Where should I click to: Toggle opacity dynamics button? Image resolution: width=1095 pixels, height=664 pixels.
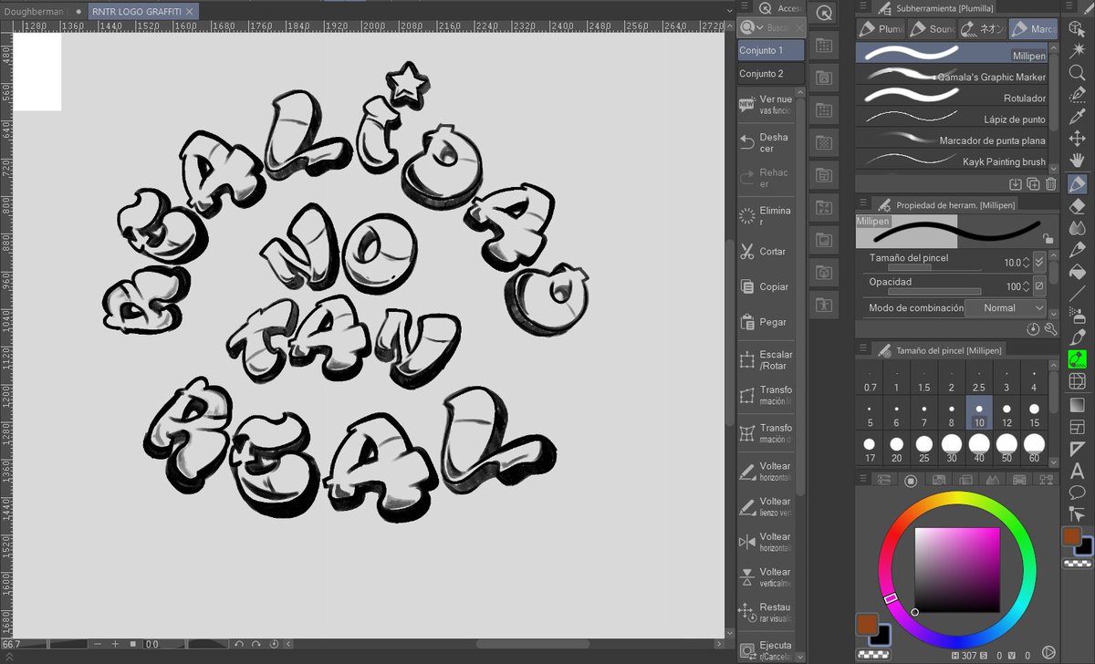tap(1039, 285)
